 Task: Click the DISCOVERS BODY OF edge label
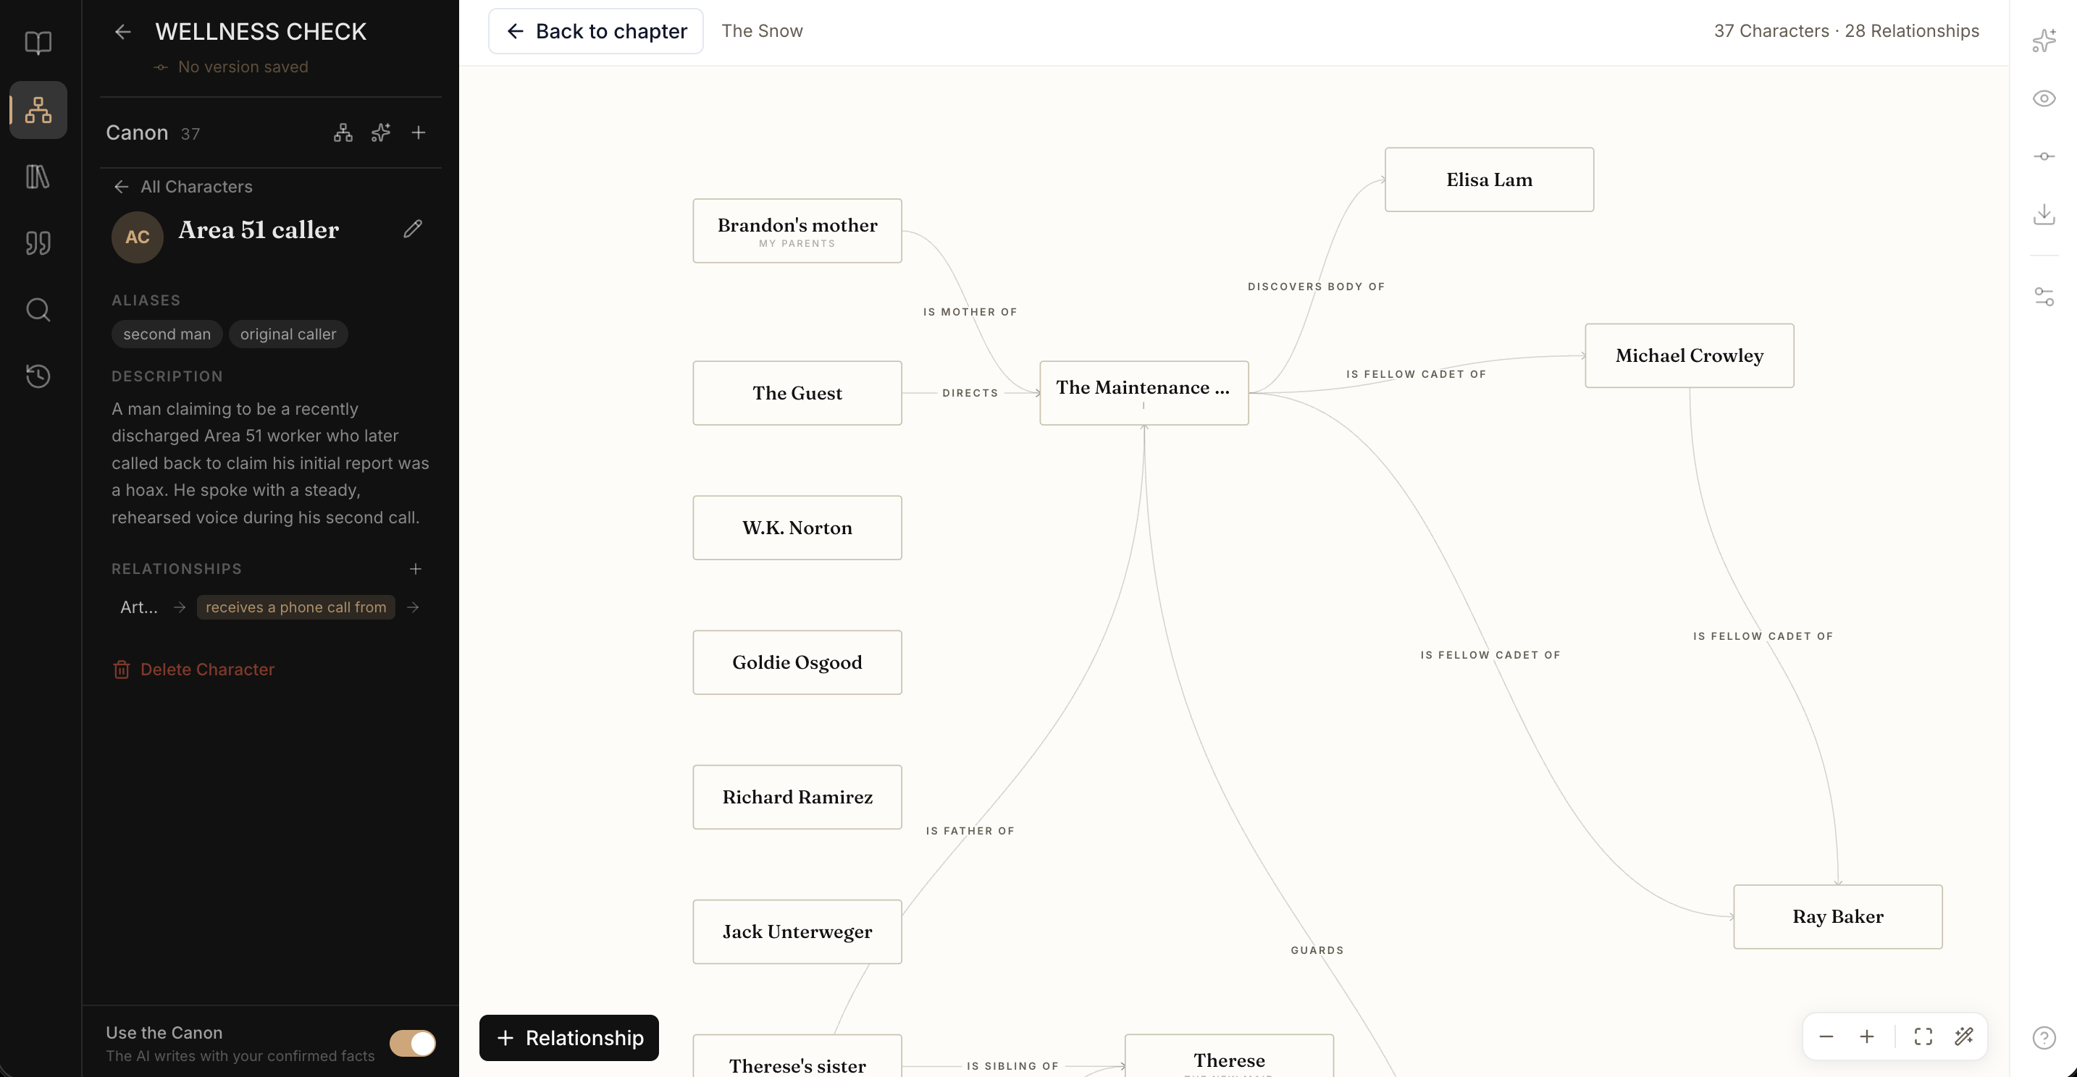(x=1317, y=287)
